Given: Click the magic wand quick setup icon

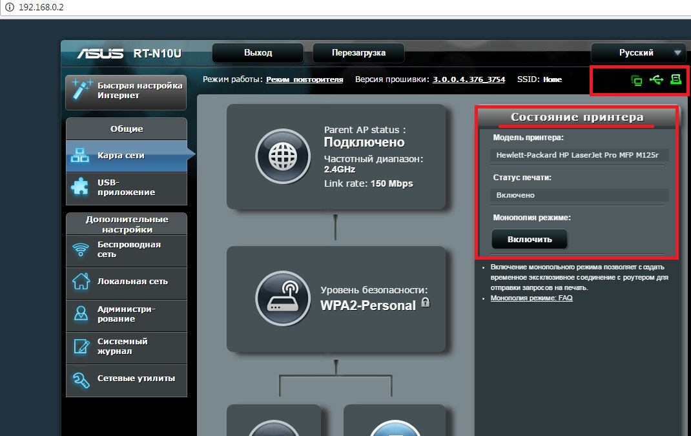Looking at the screenshot, I should click(81, 90).
